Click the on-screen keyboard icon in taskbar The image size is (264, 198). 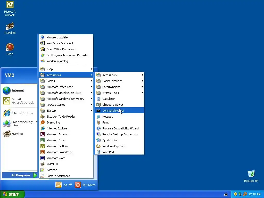click(226, 194)
